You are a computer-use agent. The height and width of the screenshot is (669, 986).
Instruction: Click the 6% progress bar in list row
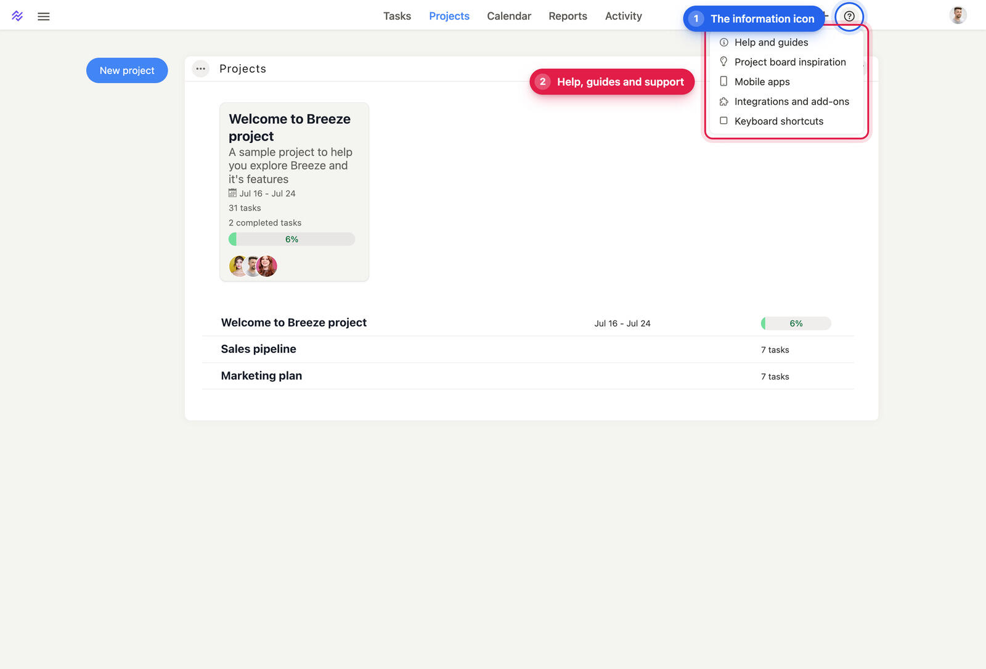click(796, 323)
